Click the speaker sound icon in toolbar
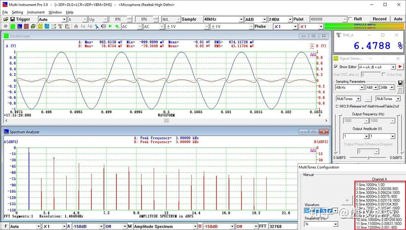 (103, 26)
